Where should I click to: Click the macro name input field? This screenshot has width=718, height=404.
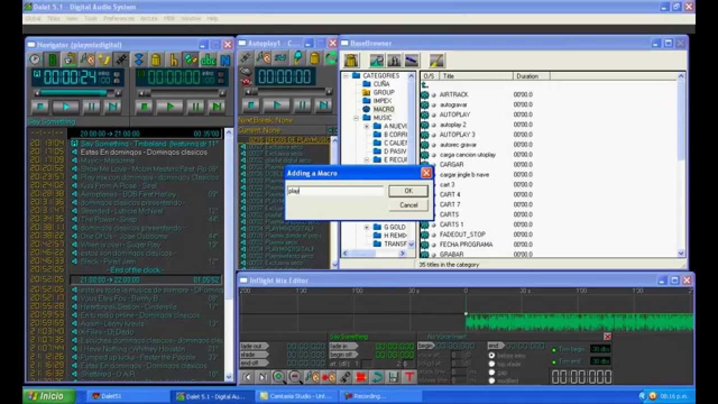(x=335, y=191)
